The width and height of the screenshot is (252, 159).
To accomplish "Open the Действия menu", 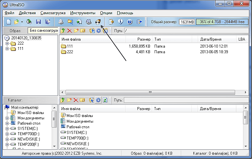I will [27, 13].
